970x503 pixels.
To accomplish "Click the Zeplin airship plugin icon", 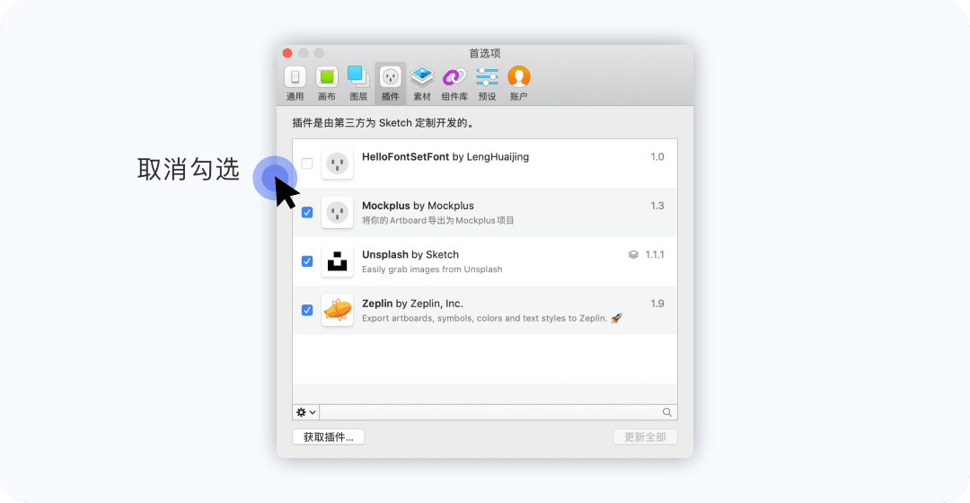I will click(337, 310).
